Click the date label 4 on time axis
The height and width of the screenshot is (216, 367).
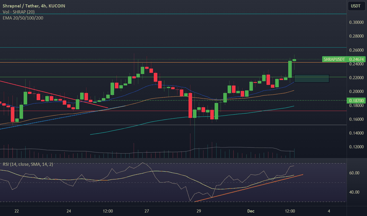329,211
